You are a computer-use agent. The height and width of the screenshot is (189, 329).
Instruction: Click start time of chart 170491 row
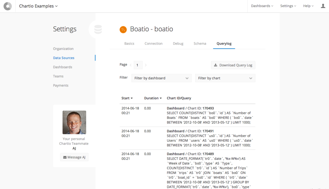(x=130, y=133)
